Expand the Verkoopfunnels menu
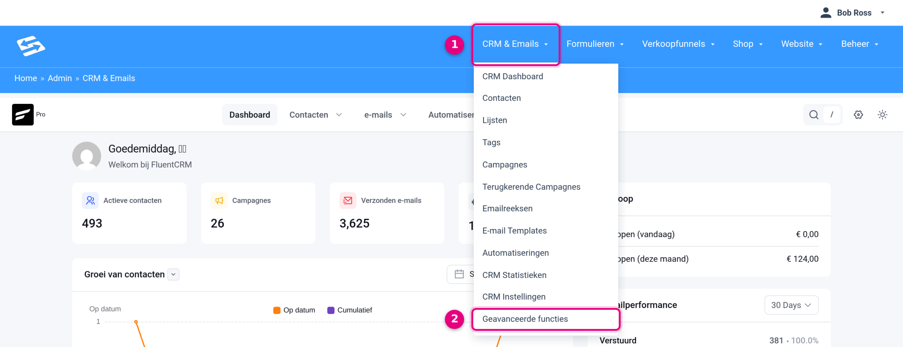This screenshot has width=903, height=347. (678, 44)
